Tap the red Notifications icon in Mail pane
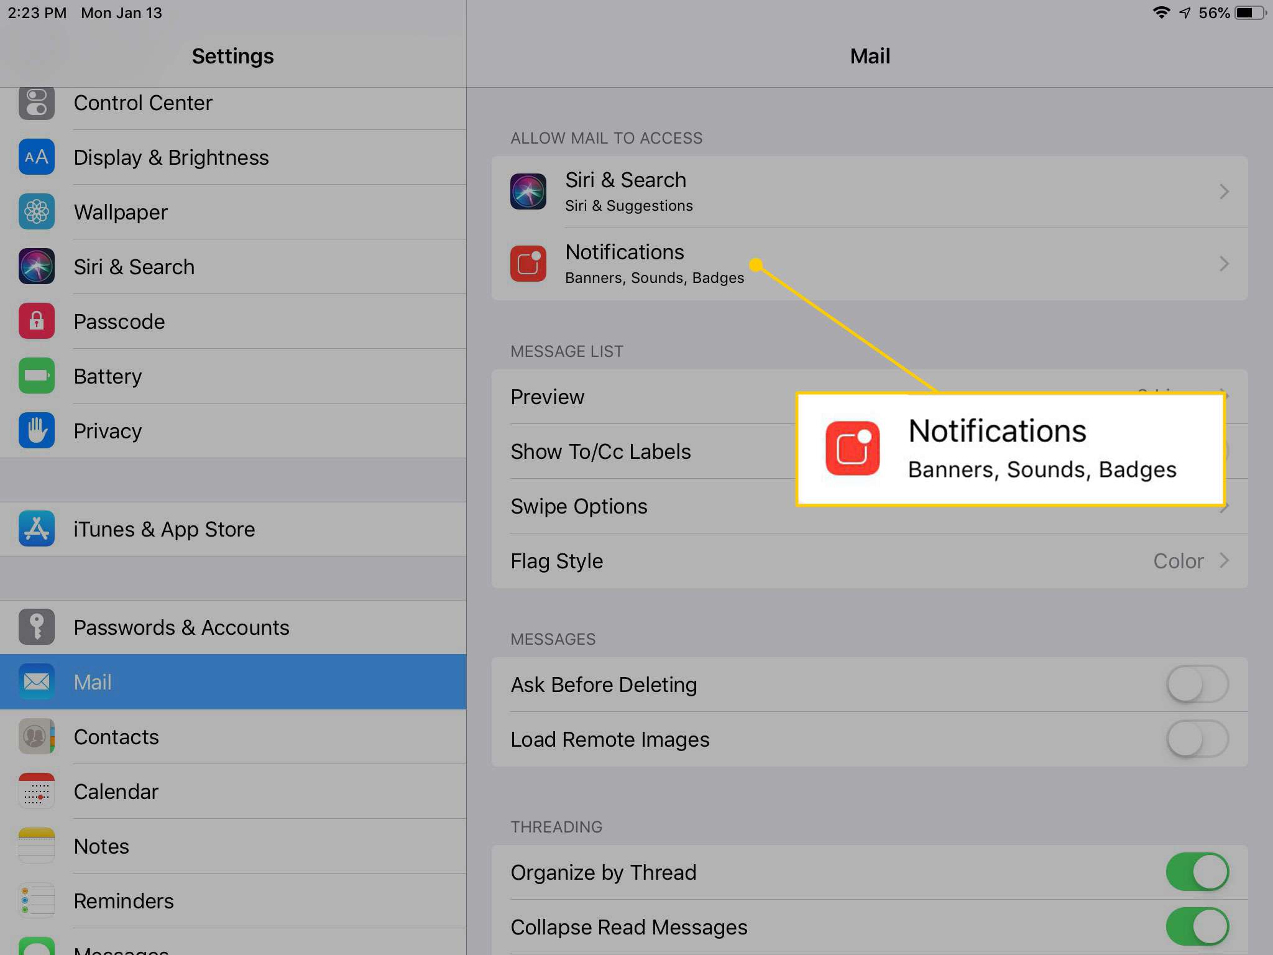Viewport: 1273px width, 955px height. [528, 264]
